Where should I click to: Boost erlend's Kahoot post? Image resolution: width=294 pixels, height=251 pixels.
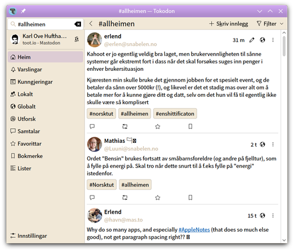tap(125, 126)
